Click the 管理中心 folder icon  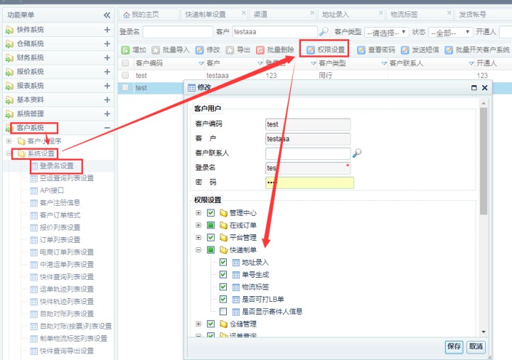tap(224, 213)
